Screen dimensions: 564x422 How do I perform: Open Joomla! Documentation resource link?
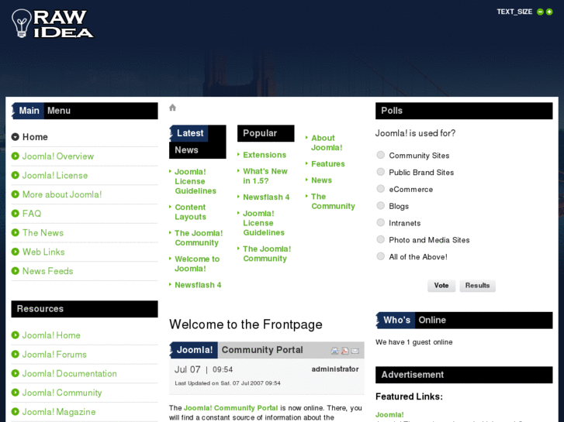[69, 373]
